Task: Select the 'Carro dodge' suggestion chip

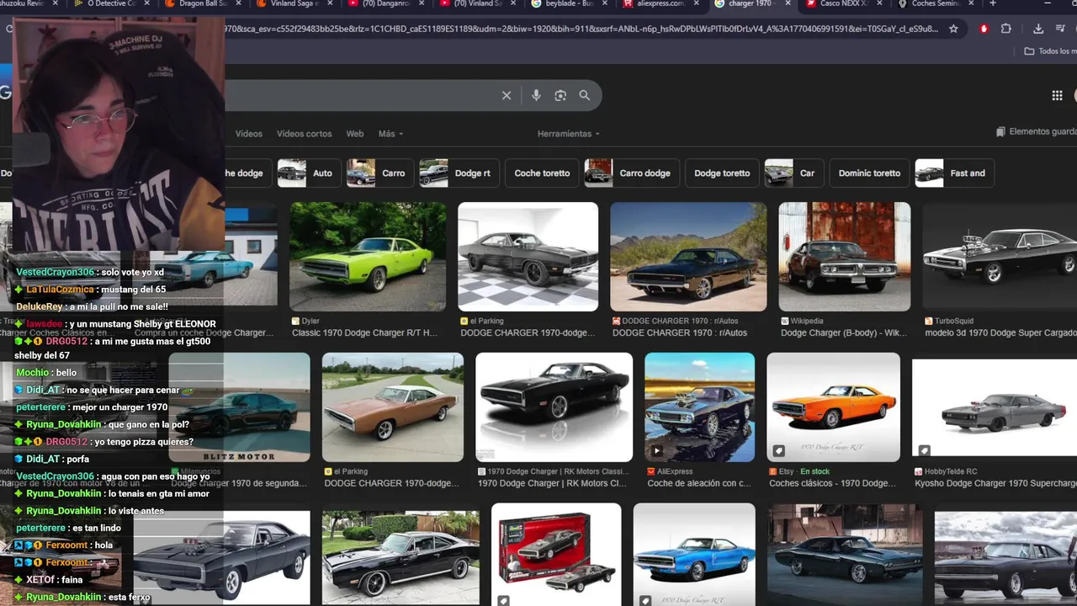Action: [x=631, y=173]
